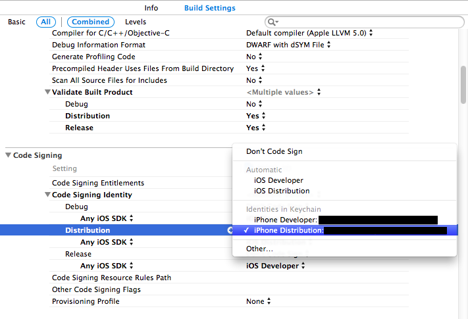Open Any iOS SDK popup under Distribution
The image size is (468, 319).
pos(107,242)
